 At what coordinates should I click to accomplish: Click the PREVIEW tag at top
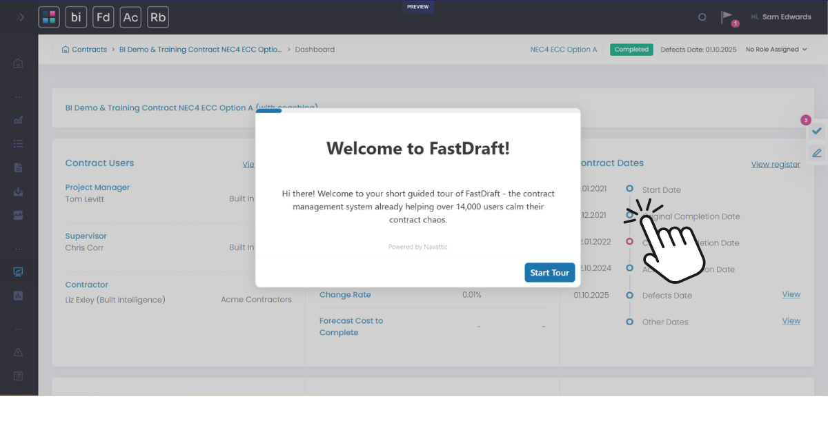tap(417, 6)
